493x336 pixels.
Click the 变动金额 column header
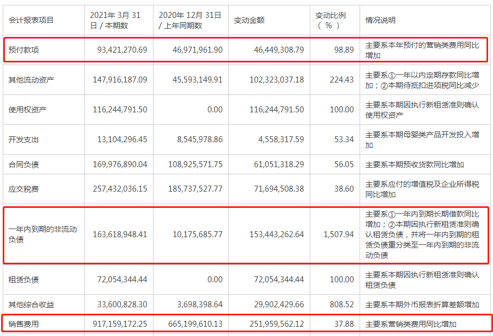click(x=249, y=20)
